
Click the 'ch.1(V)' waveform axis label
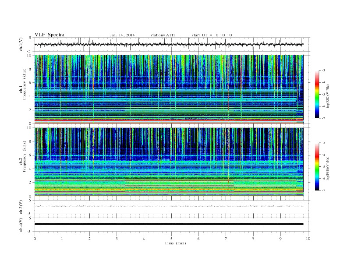pos(21,44)
